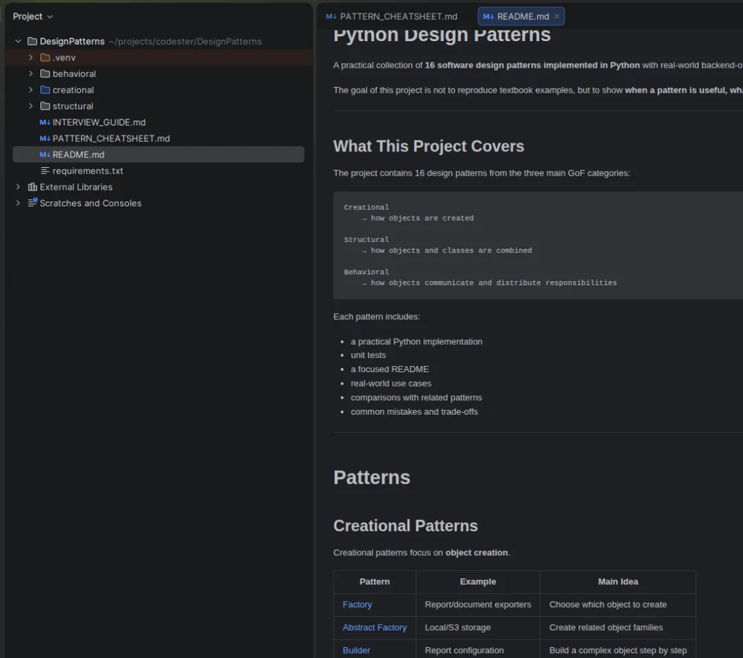Viewport: 743px width, 658px height.
Task: Click the creational folder icon
Action: pos(45,90)
